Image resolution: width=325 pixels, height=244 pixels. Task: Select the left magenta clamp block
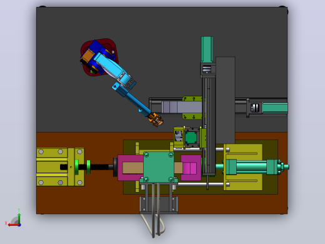[x=131, y=168]
